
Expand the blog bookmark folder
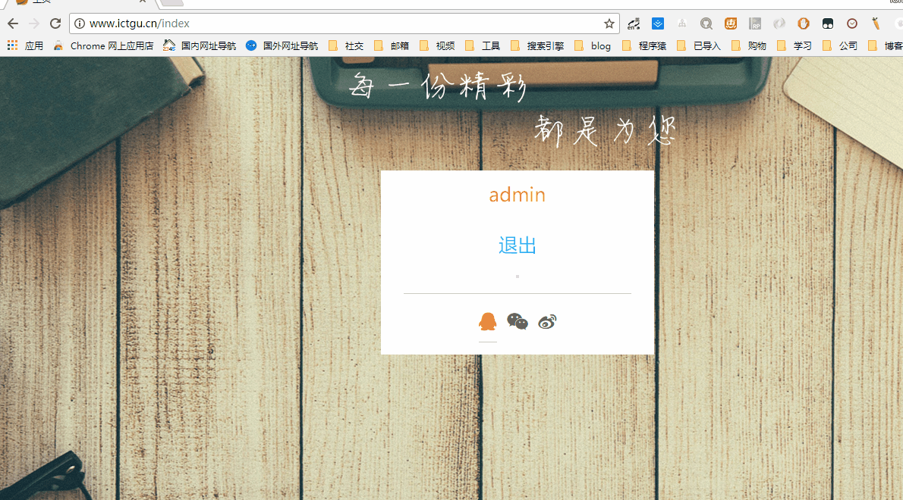pos(593,46)
